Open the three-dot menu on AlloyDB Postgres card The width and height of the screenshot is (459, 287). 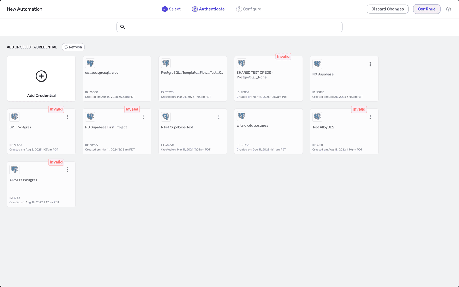67,170
